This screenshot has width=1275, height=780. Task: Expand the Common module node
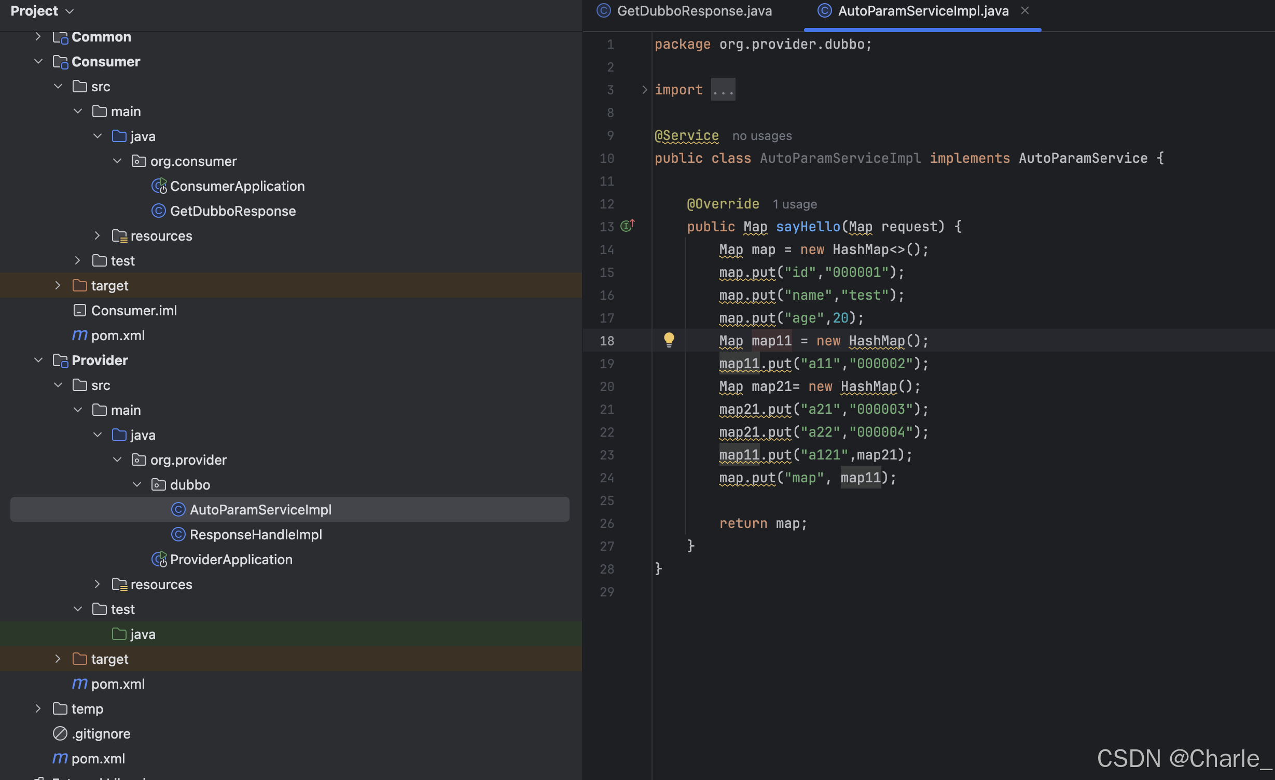click(38, 37)
